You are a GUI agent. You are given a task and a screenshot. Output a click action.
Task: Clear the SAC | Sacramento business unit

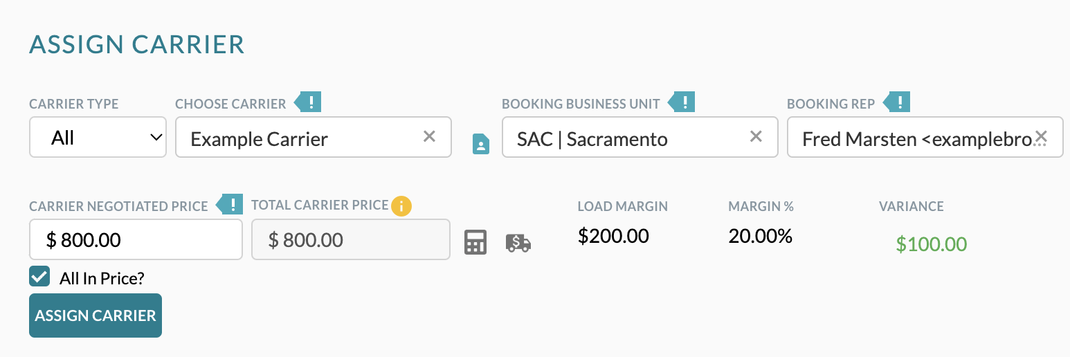point(756,136)
